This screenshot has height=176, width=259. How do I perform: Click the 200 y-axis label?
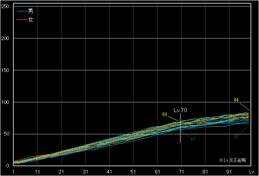(x=5, y=38)
